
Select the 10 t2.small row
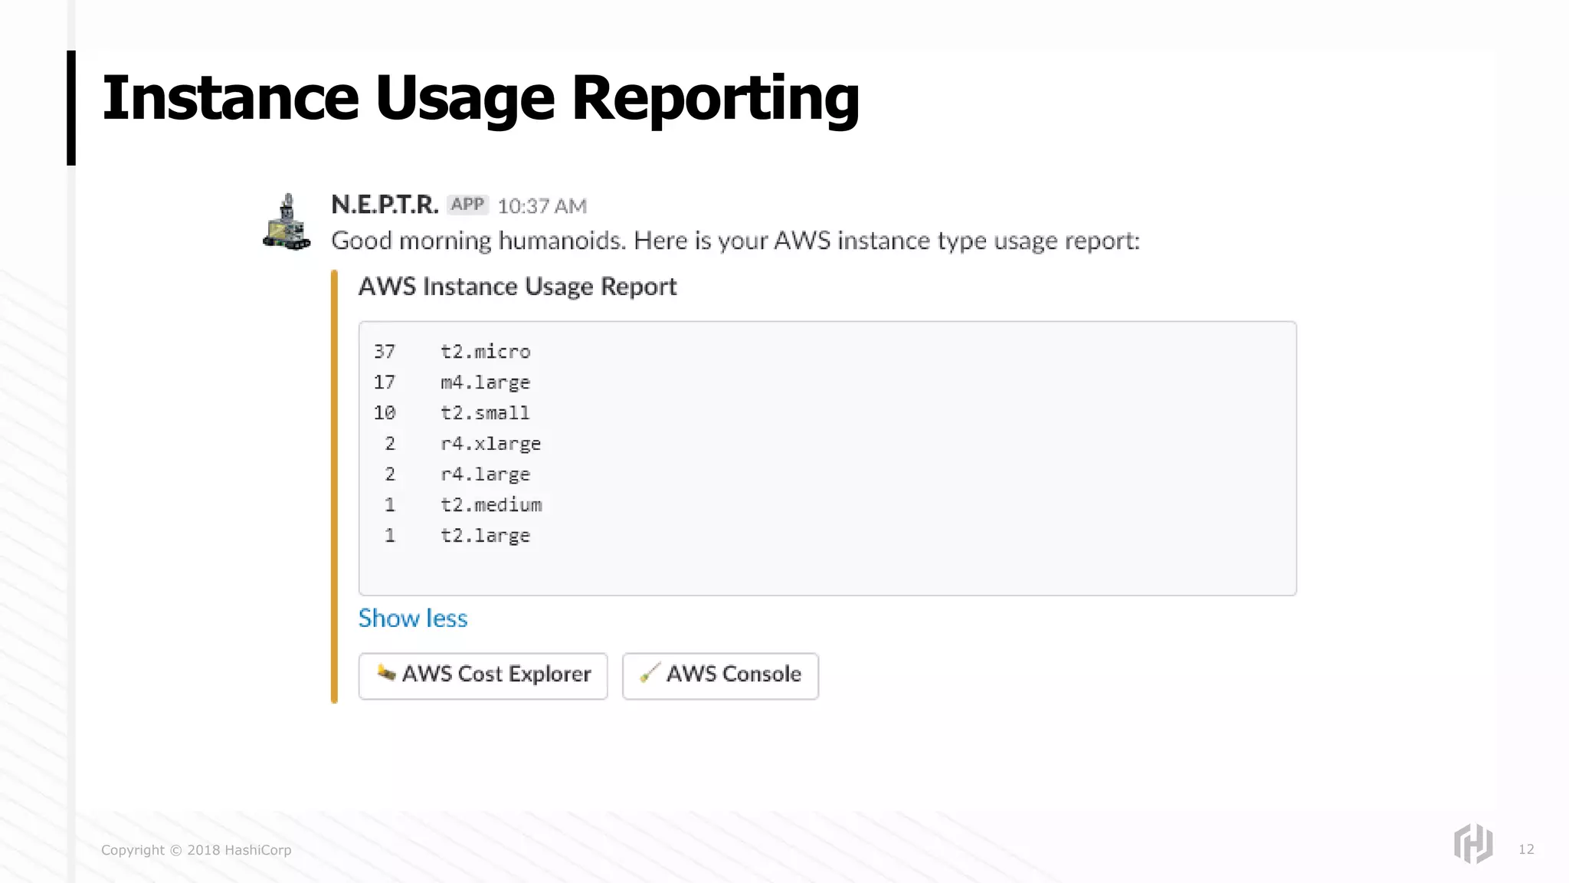452,413
